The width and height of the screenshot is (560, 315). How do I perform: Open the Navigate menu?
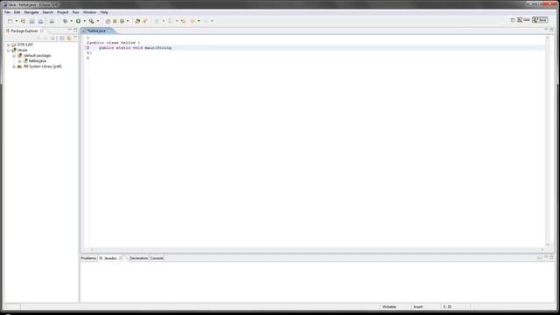[31, 12]
